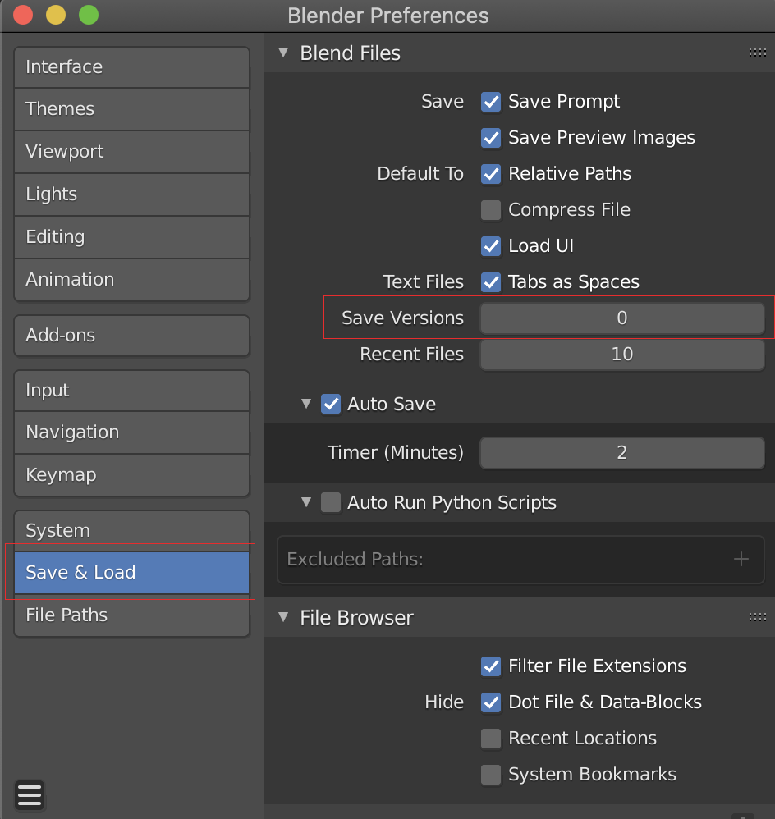
Task: Click the Save Versions value field
Action: coord(621,318)
